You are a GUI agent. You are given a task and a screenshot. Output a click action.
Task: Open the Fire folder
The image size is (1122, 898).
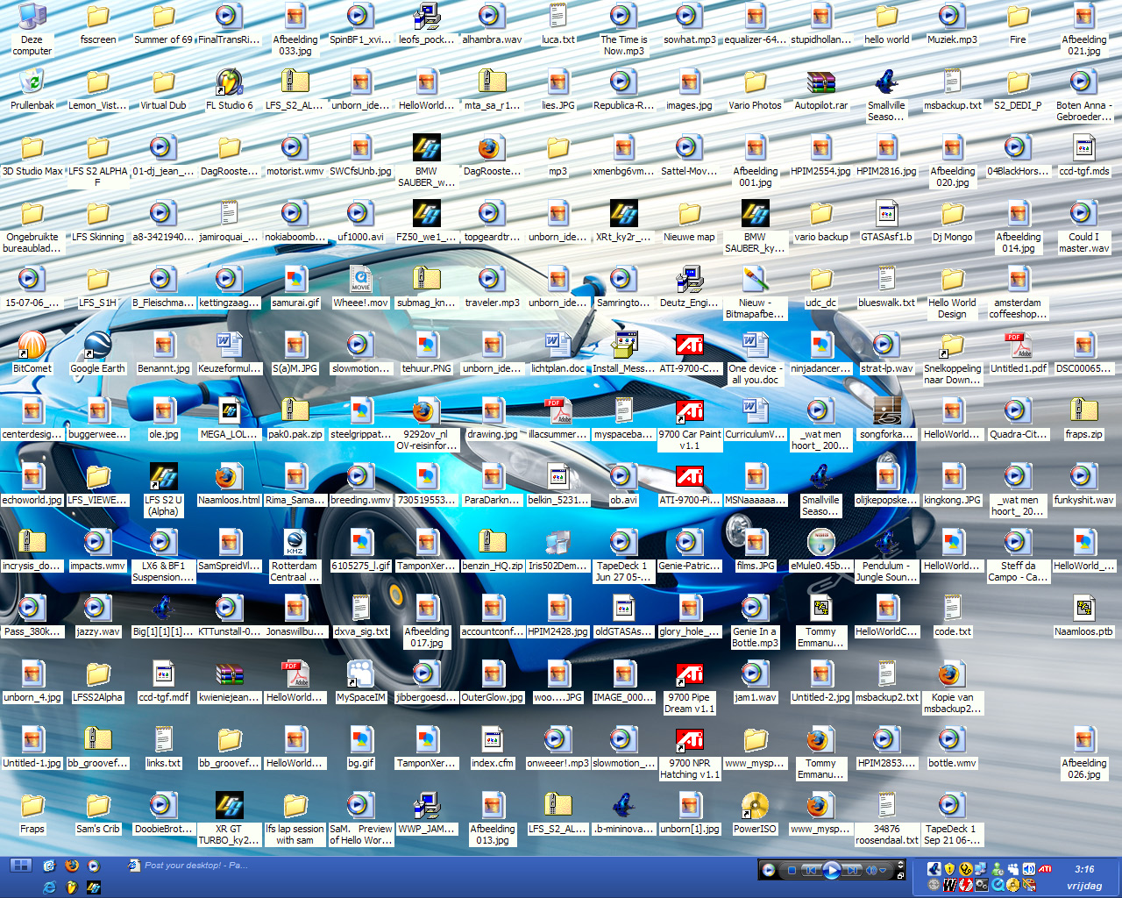click(x=1018, y=24)
